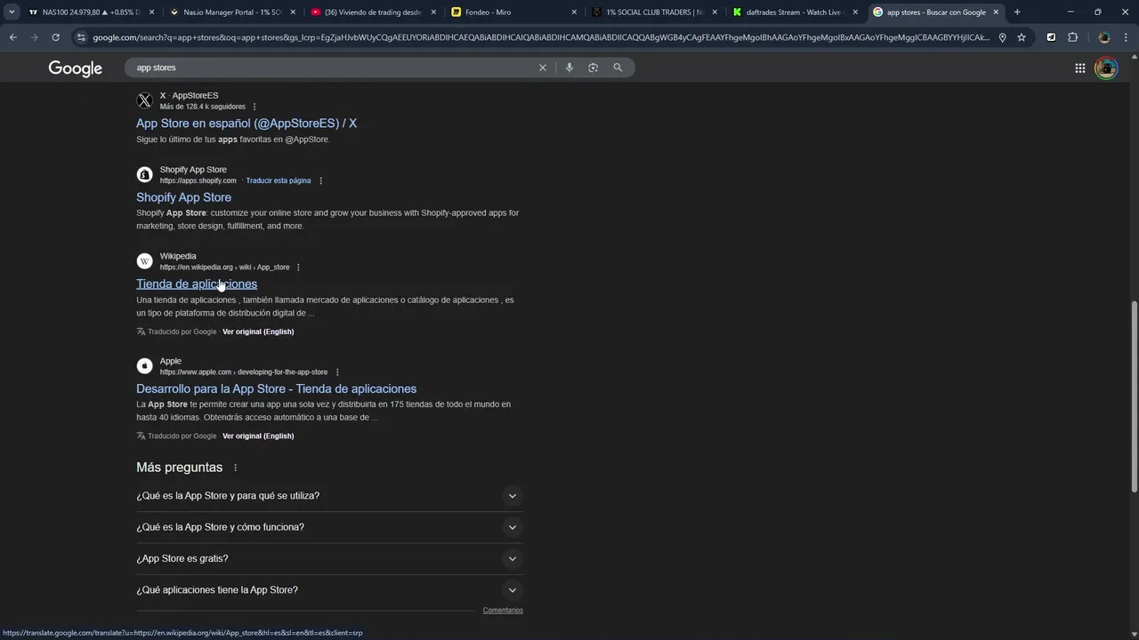Clear the search box text
Image resolution: width=1139 pixels, height=640 pixels.
(543, 68)
